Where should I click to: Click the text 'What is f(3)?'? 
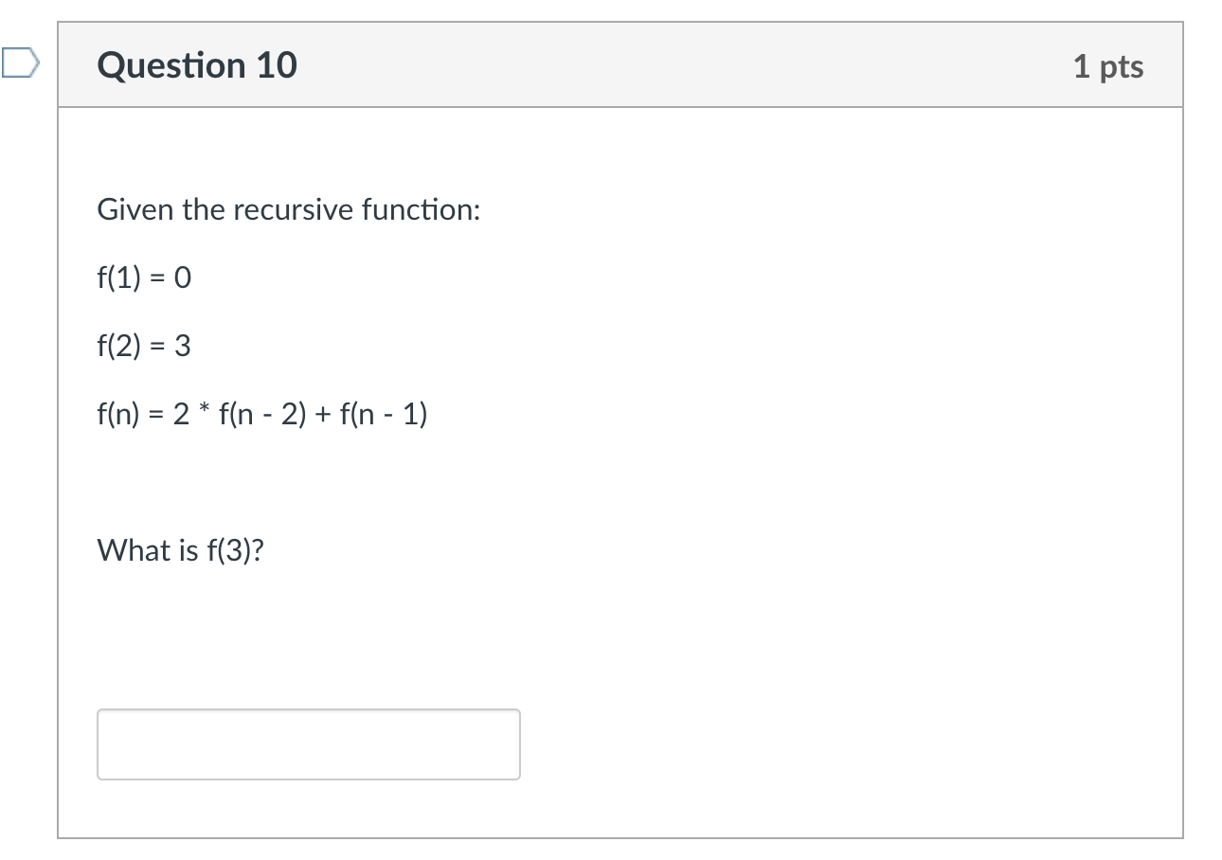click(180, 549)
